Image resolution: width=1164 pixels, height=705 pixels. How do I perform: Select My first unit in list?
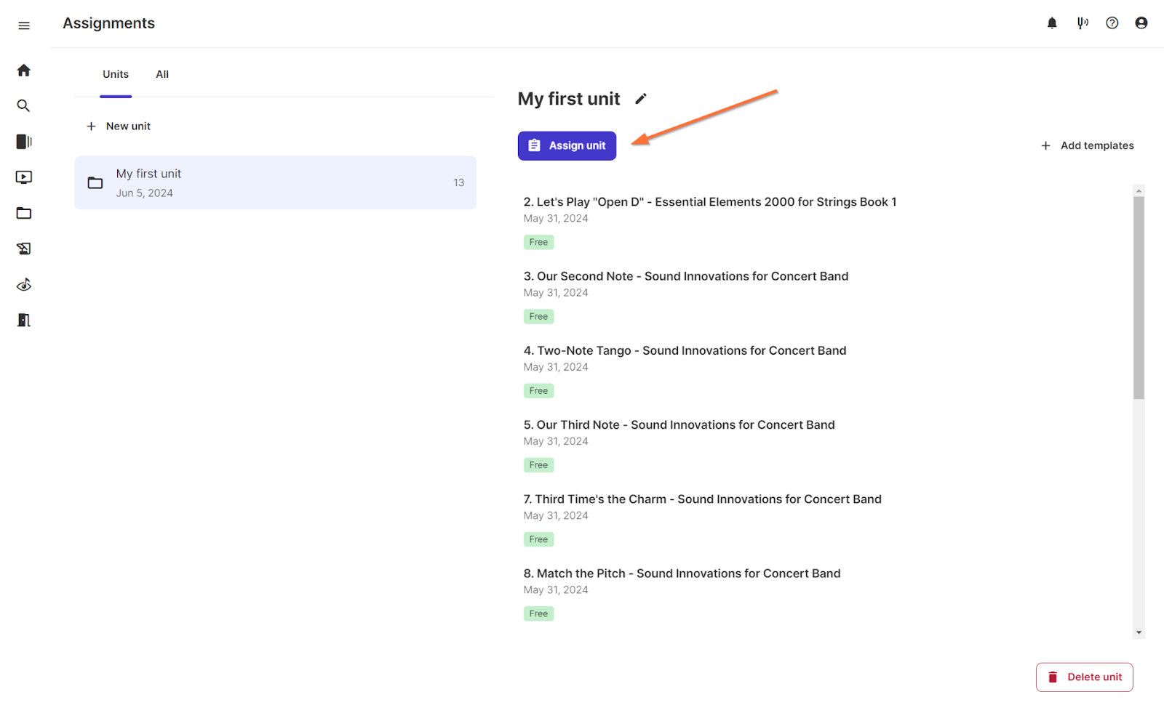pos(275,182)
